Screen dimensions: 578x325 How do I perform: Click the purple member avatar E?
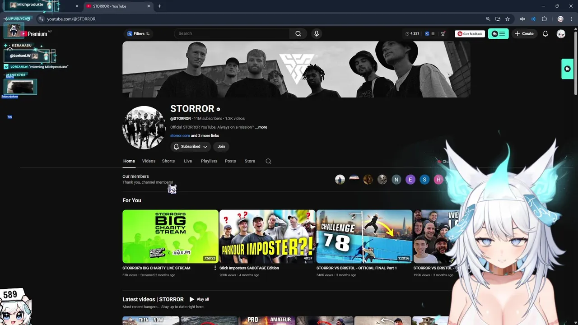pos(410,180)
